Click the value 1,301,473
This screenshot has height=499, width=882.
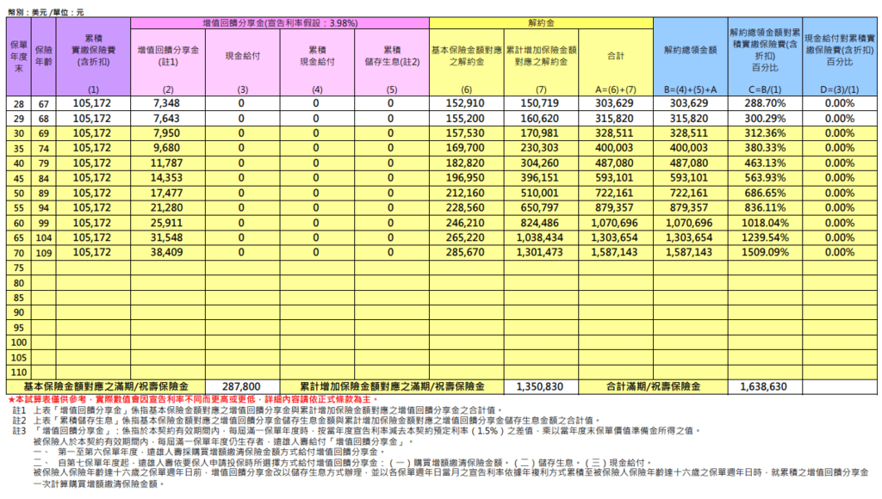(x=539, y=252)
